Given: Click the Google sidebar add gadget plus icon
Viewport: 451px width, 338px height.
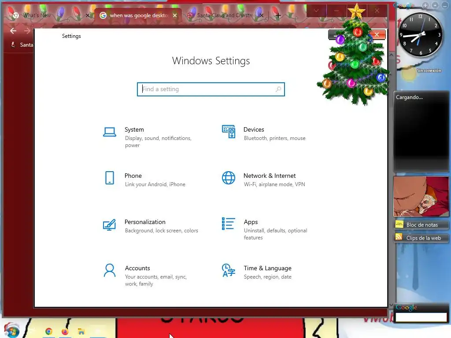Looking at the screenshot, I should click(425, 5).
